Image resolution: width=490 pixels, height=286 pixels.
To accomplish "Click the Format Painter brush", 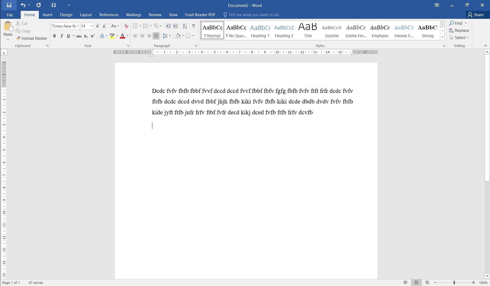I will pyautogui.click(x=31, y=38).
